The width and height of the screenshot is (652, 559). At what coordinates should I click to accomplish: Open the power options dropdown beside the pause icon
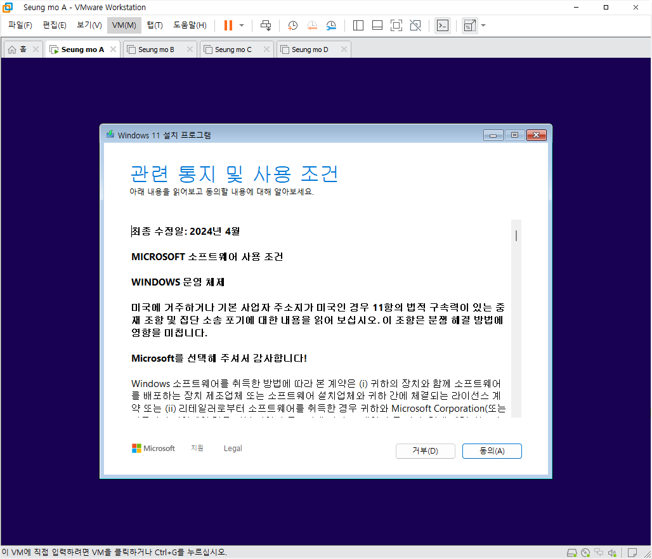242,25
